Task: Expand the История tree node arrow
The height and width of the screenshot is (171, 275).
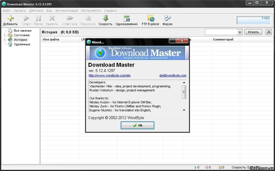Action: (x=5, y=40)
